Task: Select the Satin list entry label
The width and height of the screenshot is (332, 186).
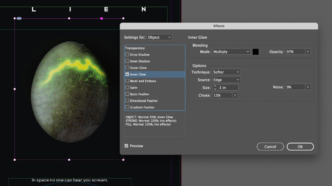Action: [x=134, y=87]
